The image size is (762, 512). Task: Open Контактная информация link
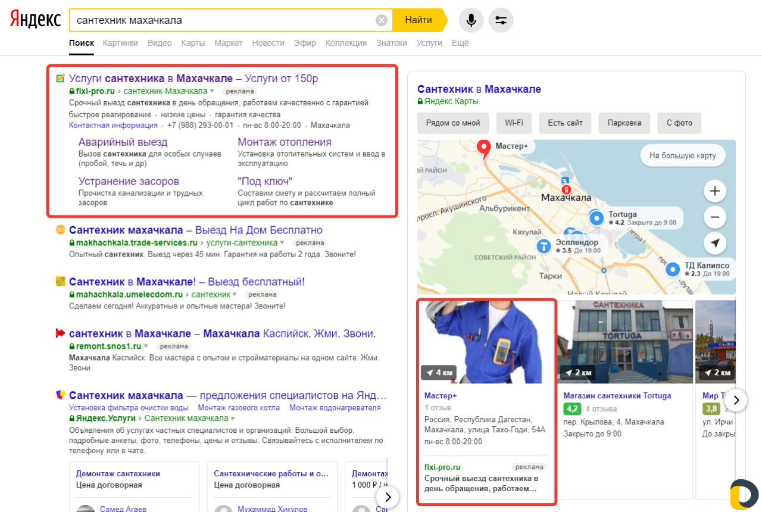click(113, 125)
